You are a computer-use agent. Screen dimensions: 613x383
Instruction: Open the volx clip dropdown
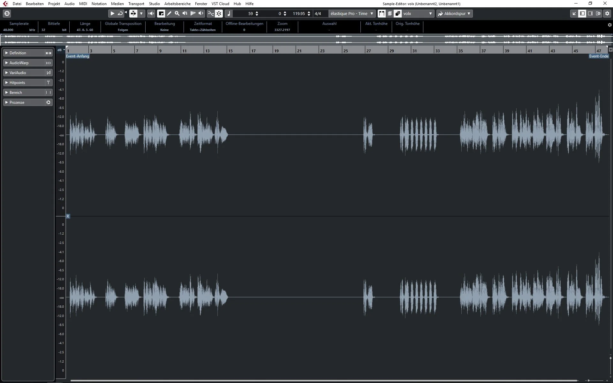[418, 13]
